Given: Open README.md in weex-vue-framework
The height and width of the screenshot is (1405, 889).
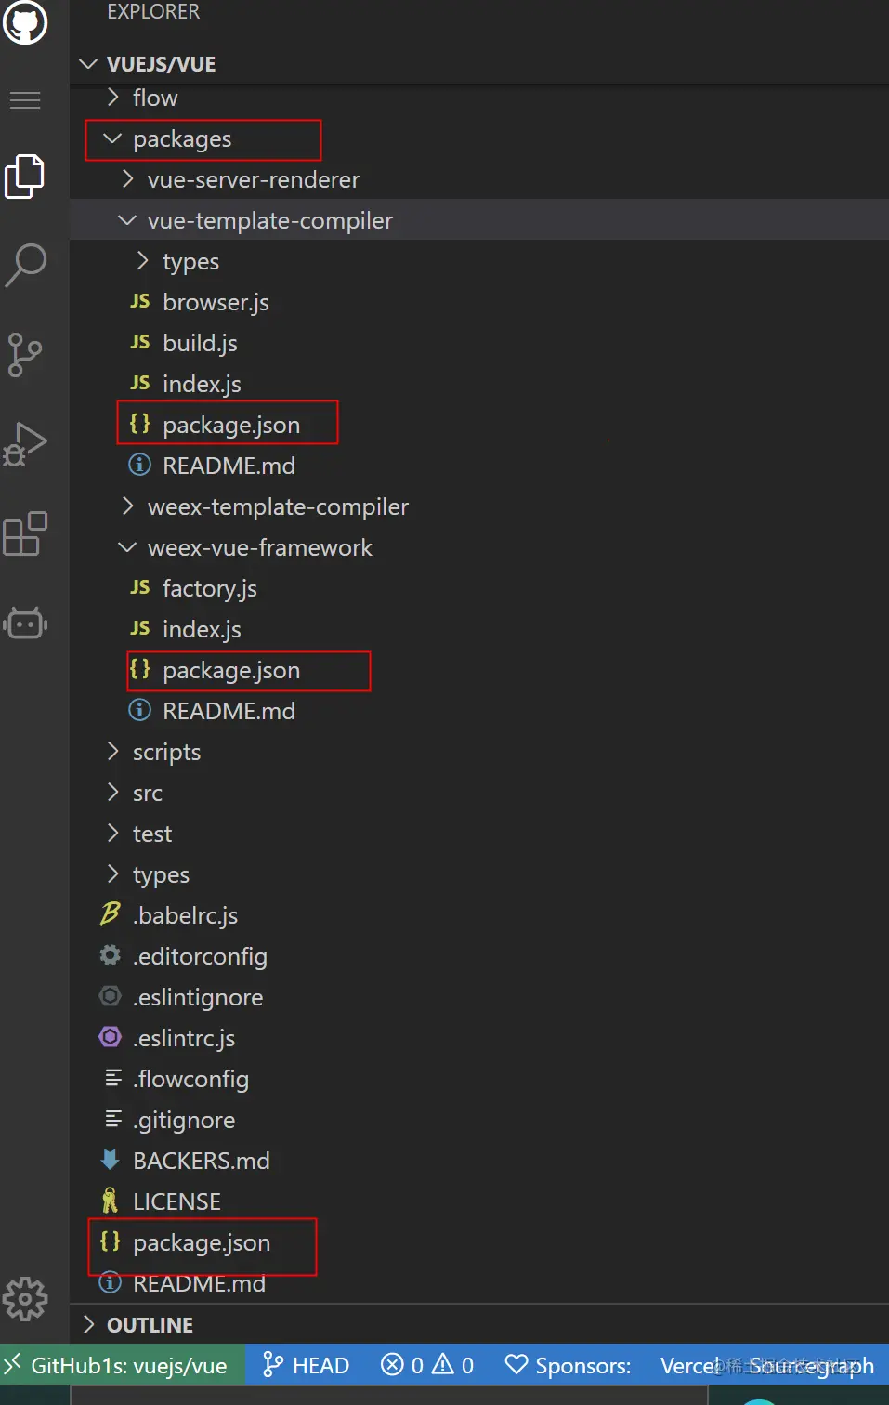Looking at the screenshot, I should tap(479, 711).
